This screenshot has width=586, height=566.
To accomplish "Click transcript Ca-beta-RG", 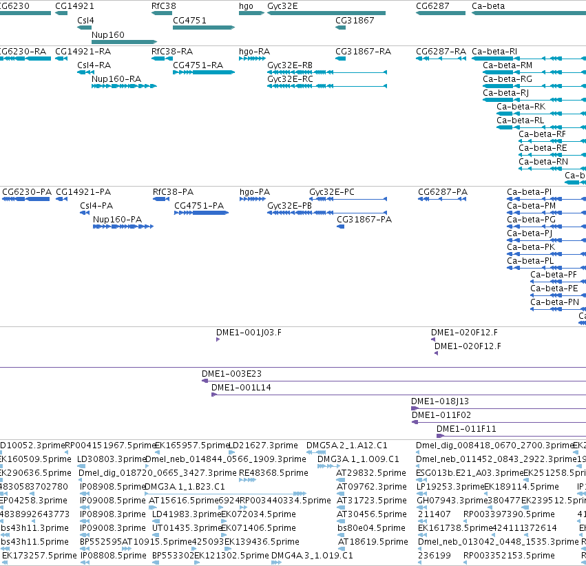I will [x=534, y=86].
